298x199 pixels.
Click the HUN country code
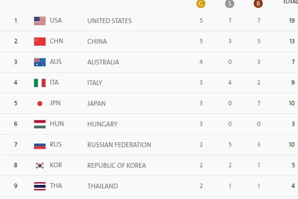tap(57, 124)
